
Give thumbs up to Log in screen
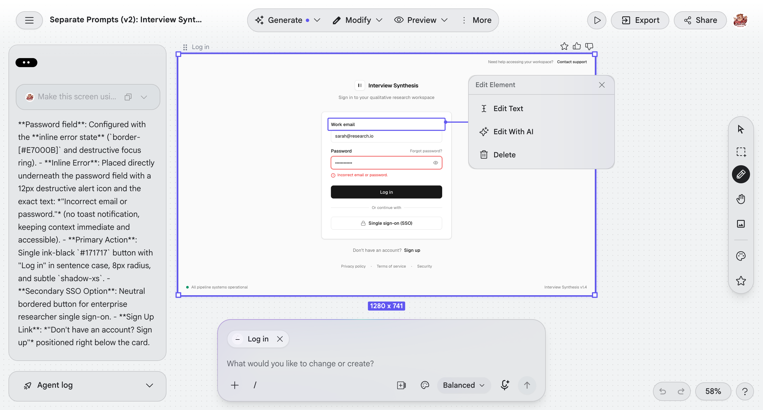577,47
